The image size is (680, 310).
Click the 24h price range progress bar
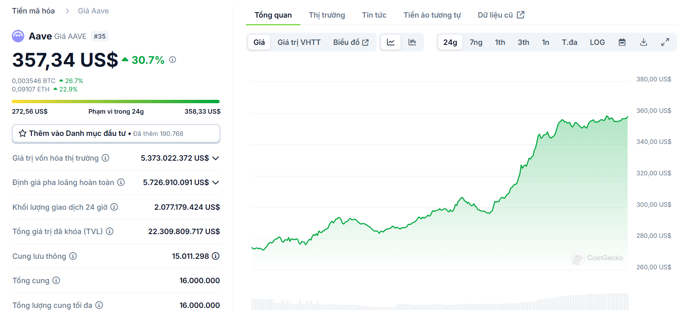[x=116, y=102]
